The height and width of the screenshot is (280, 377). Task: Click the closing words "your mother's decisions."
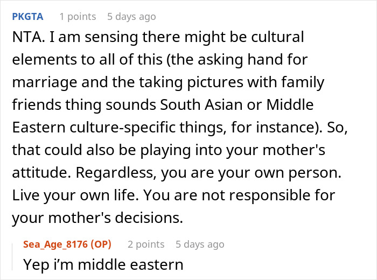[x=97, y=218]
